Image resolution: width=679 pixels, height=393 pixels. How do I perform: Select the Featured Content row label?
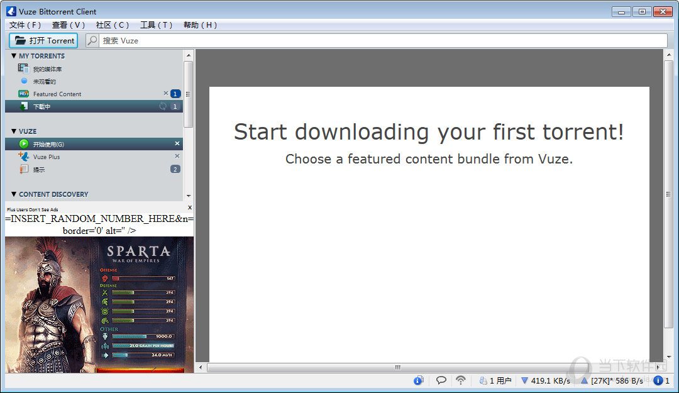pyautogui.click(x=57, y=94)
